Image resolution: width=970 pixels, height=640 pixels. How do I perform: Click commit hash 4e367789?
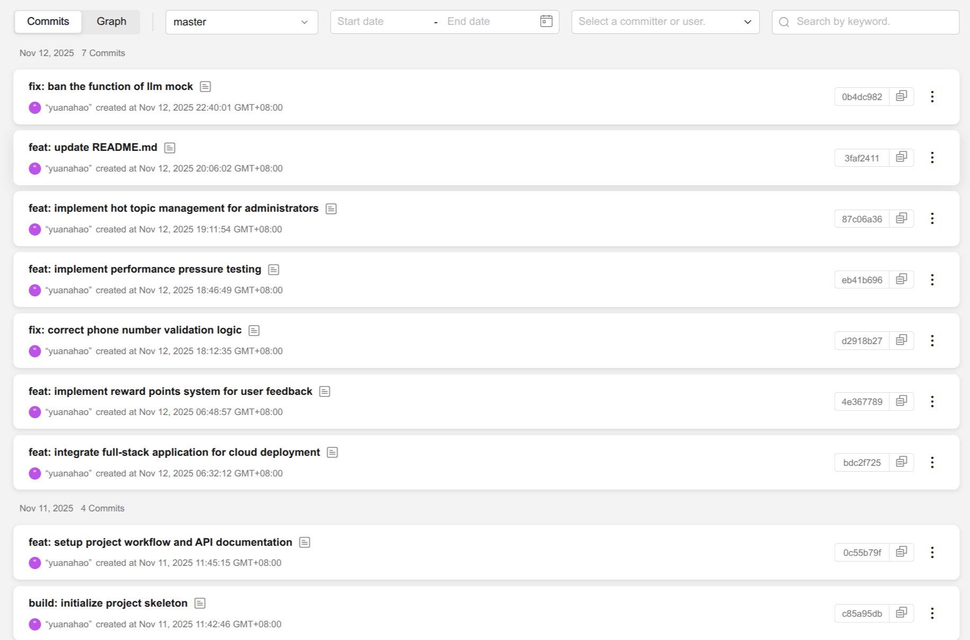tap(862, 401)
